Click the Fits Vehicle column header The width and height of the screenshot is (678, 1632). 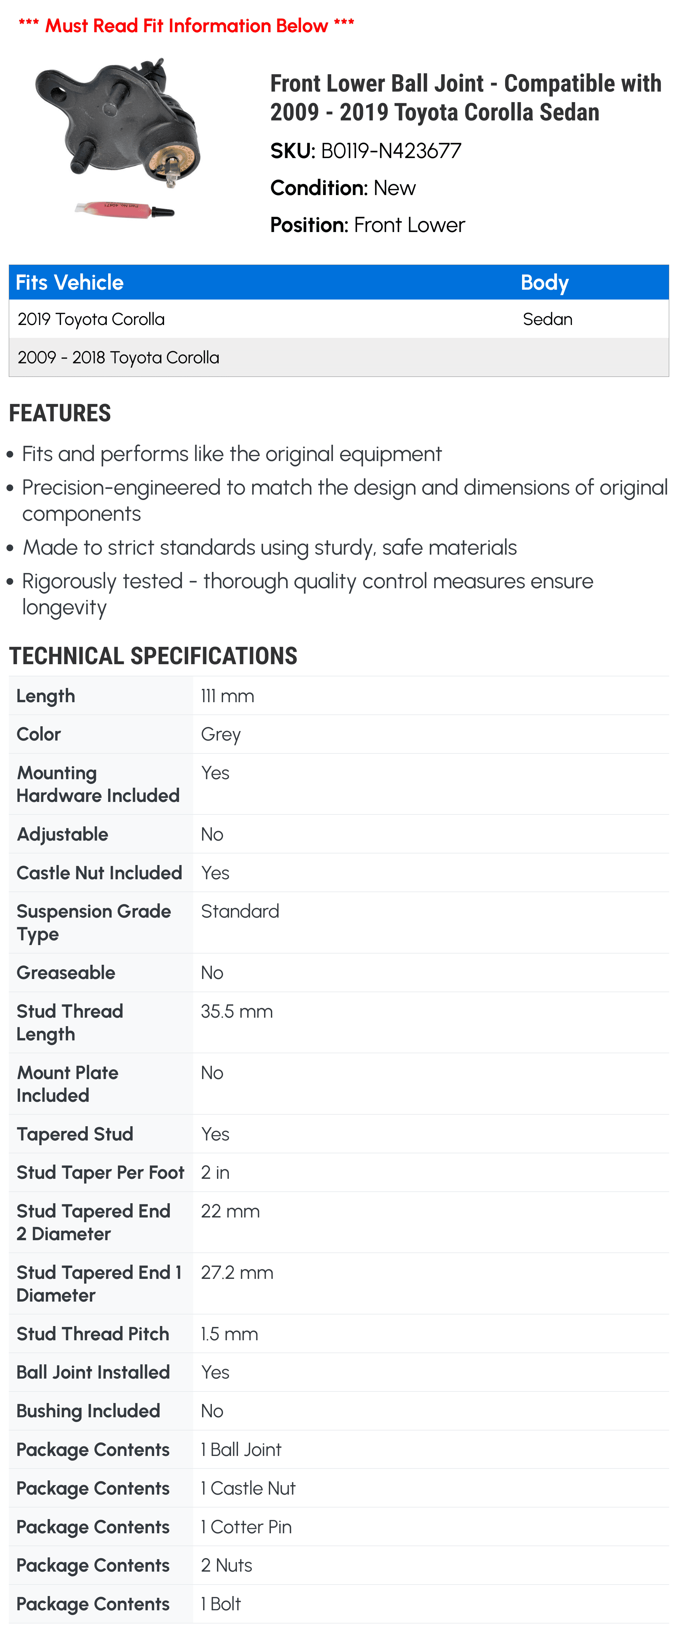click(69, 283)
